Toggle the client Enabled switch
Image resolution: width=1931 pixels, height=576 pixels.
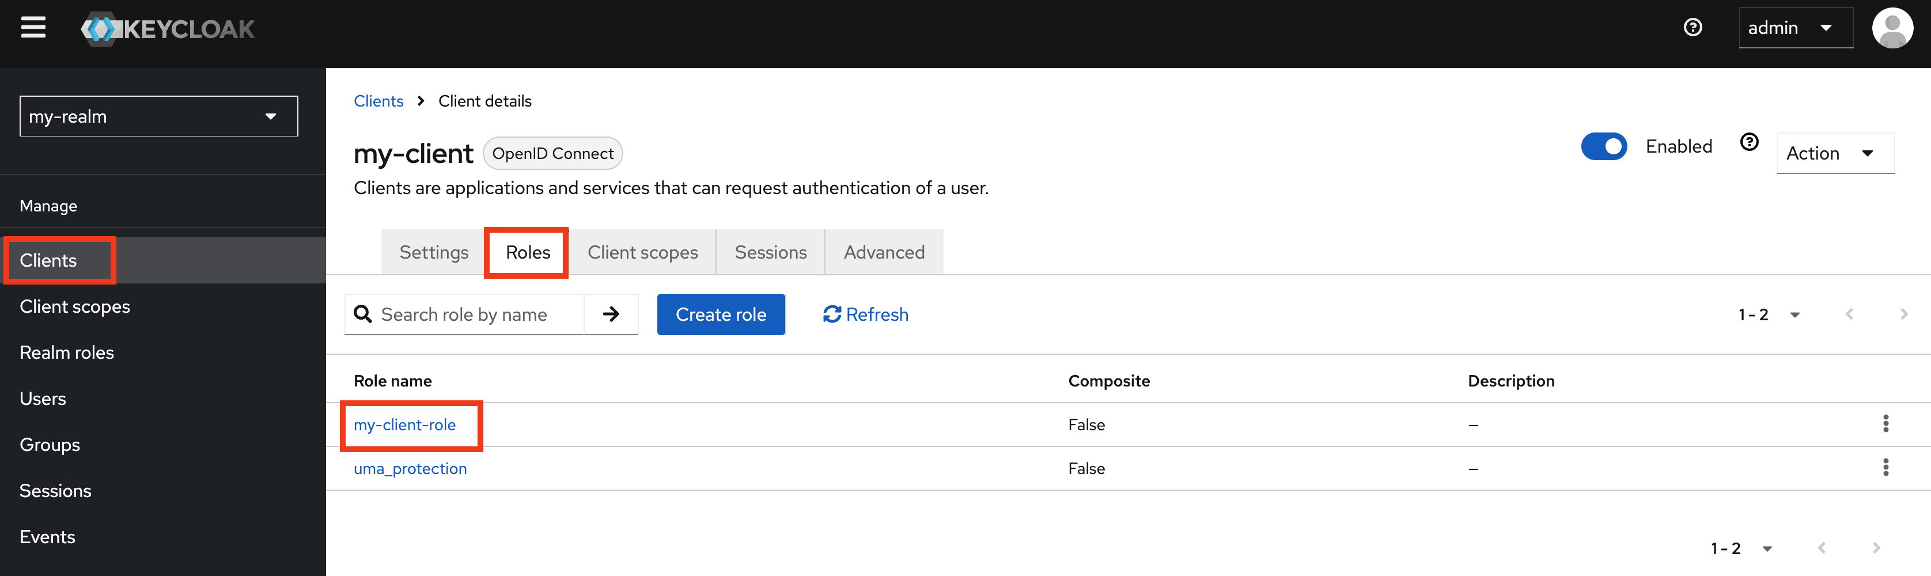(1603, 146)
